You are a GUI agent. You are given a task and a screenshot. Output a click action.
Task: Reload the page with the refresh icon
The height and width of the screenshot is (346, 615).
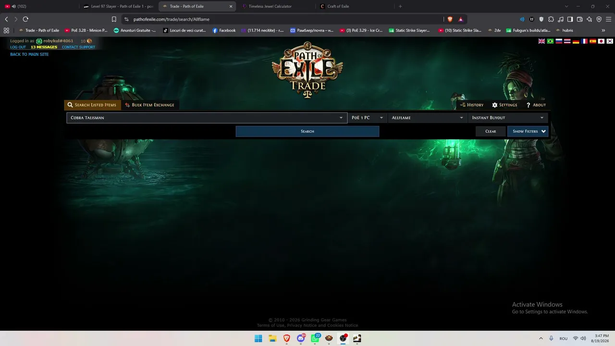pyautogui.click(x=25, y=19)
